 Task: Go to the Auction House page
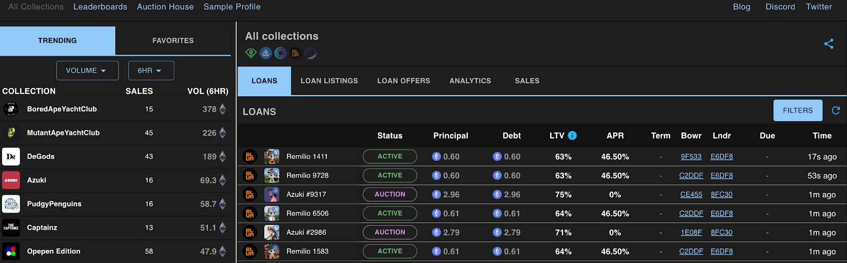(x=165, y=7)
